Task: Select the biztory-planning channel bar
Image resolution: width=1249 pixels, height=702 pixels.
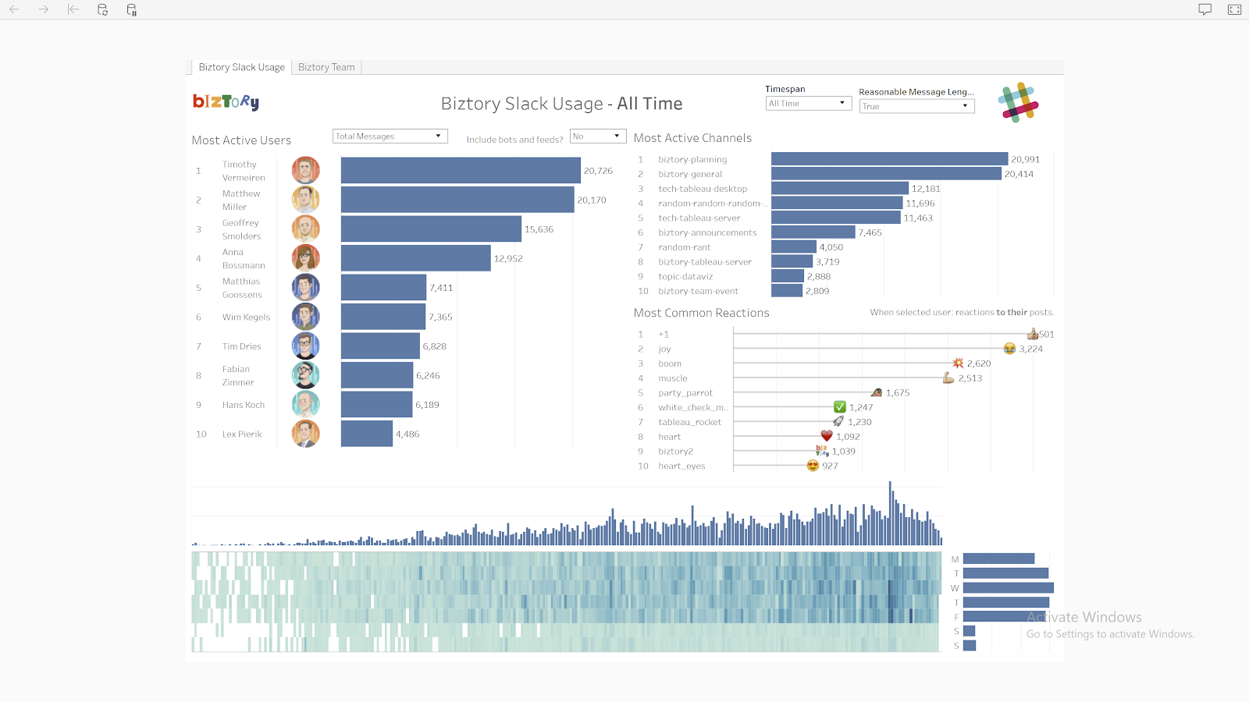Action: click(889, 159)
